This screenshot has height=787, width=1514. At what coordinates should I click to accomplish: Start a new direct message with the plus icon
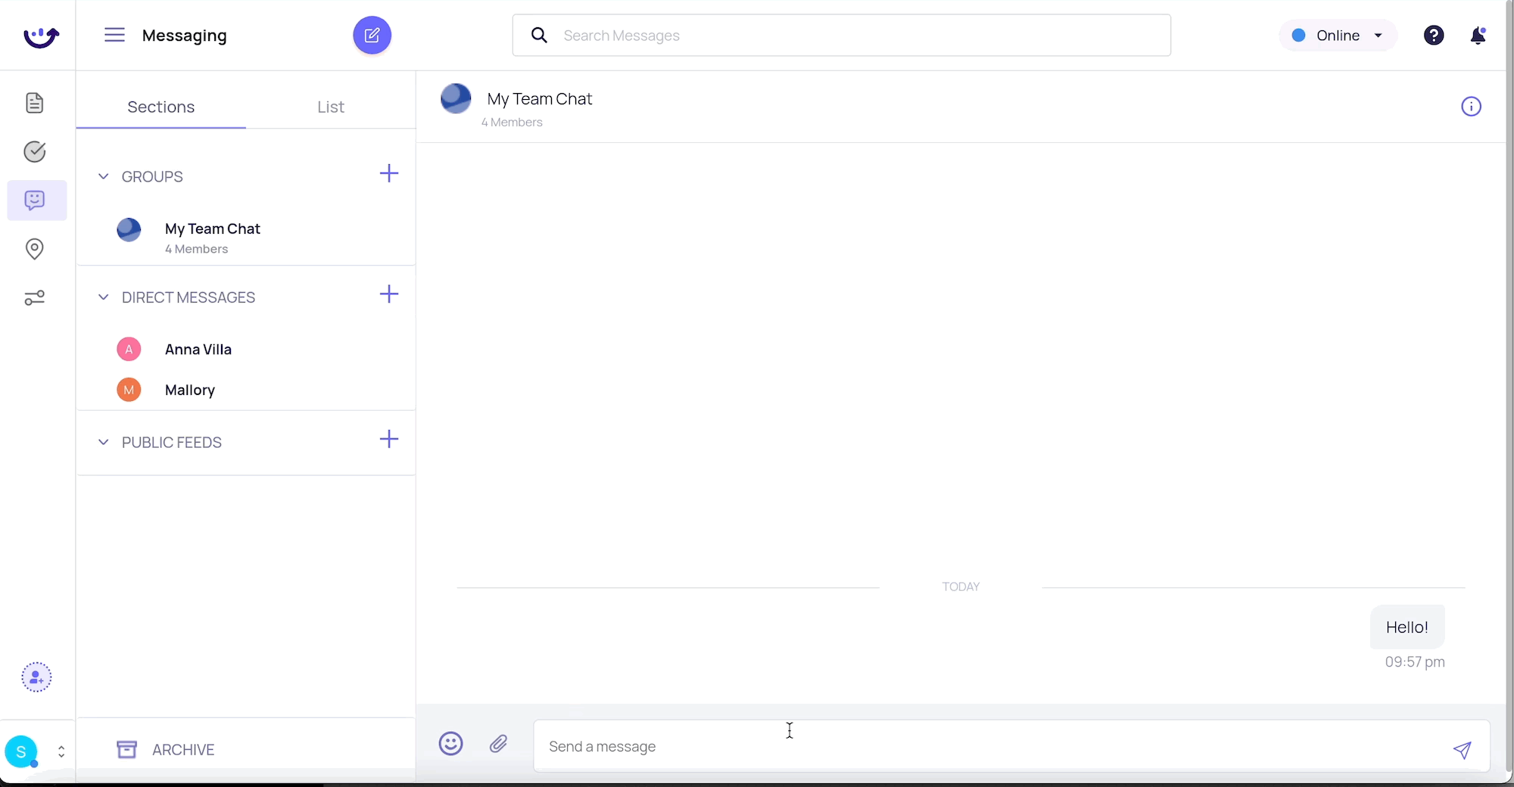click(x=389, y=294)
